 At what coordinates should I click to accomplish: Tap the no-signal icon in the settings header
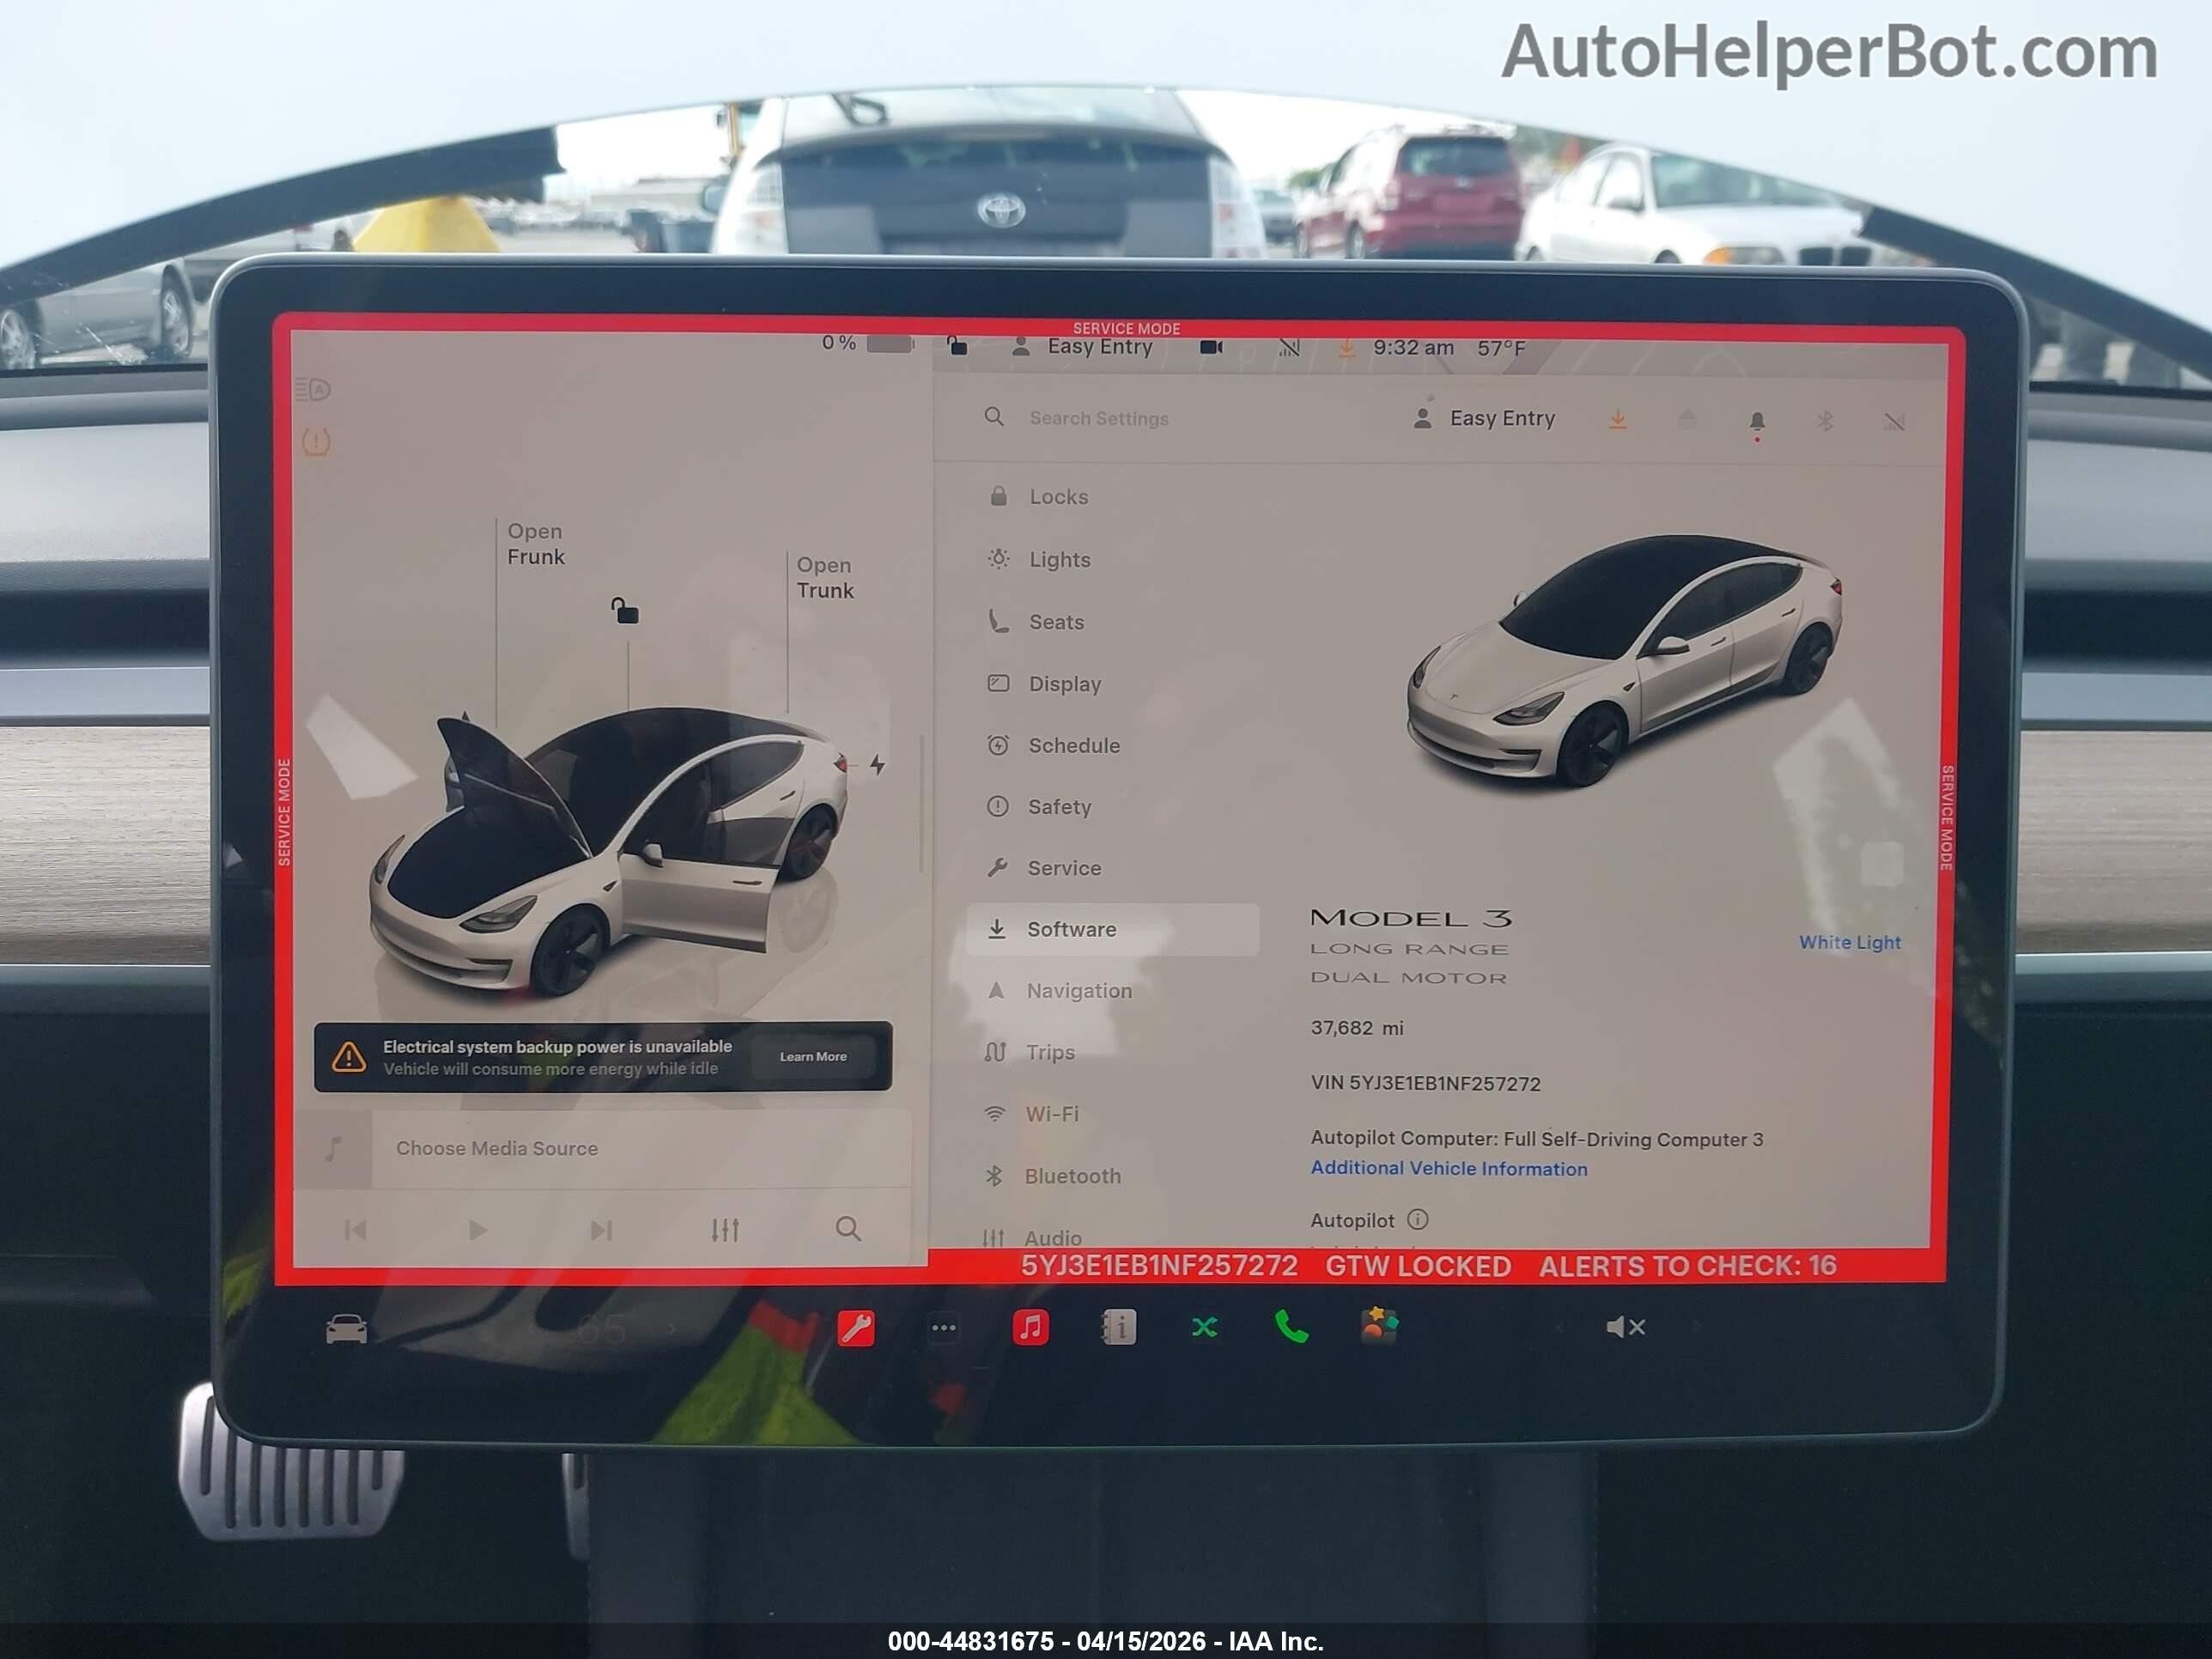click(1894, 422)
